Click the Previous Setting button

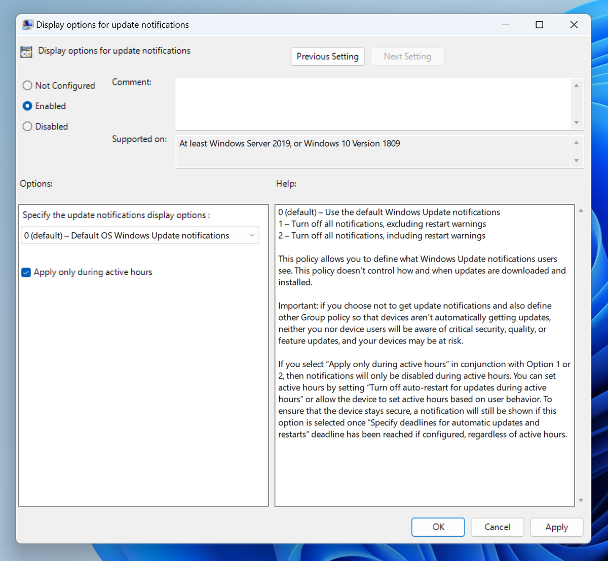click(327, 56)
